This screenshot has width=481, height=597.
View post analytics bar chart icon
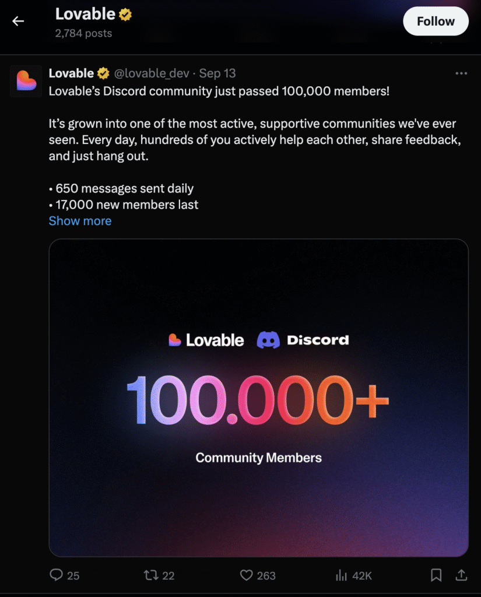342,575
